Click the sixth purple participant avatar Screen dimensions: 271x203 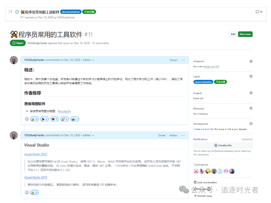coord(226,171)
